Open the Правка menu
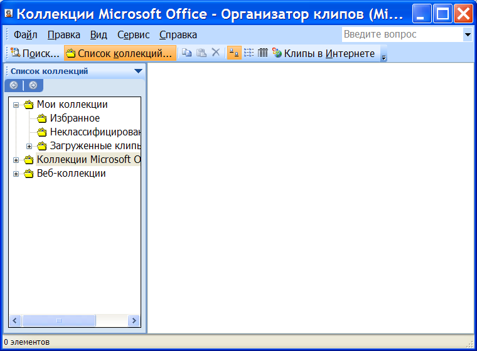Image resolution: width=477 pixels, height=351 pixels. click(63, 34)
